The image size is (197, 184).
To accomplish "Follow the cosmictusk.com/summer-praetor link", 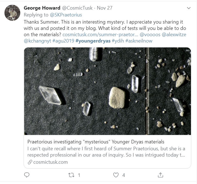I will coord(100,35).
